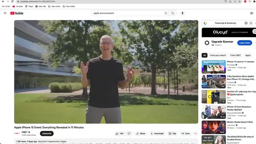Viewport: 256px width, 144px height.
Task: Click #applewatch hashtag
Action: (x=54, y=141)
